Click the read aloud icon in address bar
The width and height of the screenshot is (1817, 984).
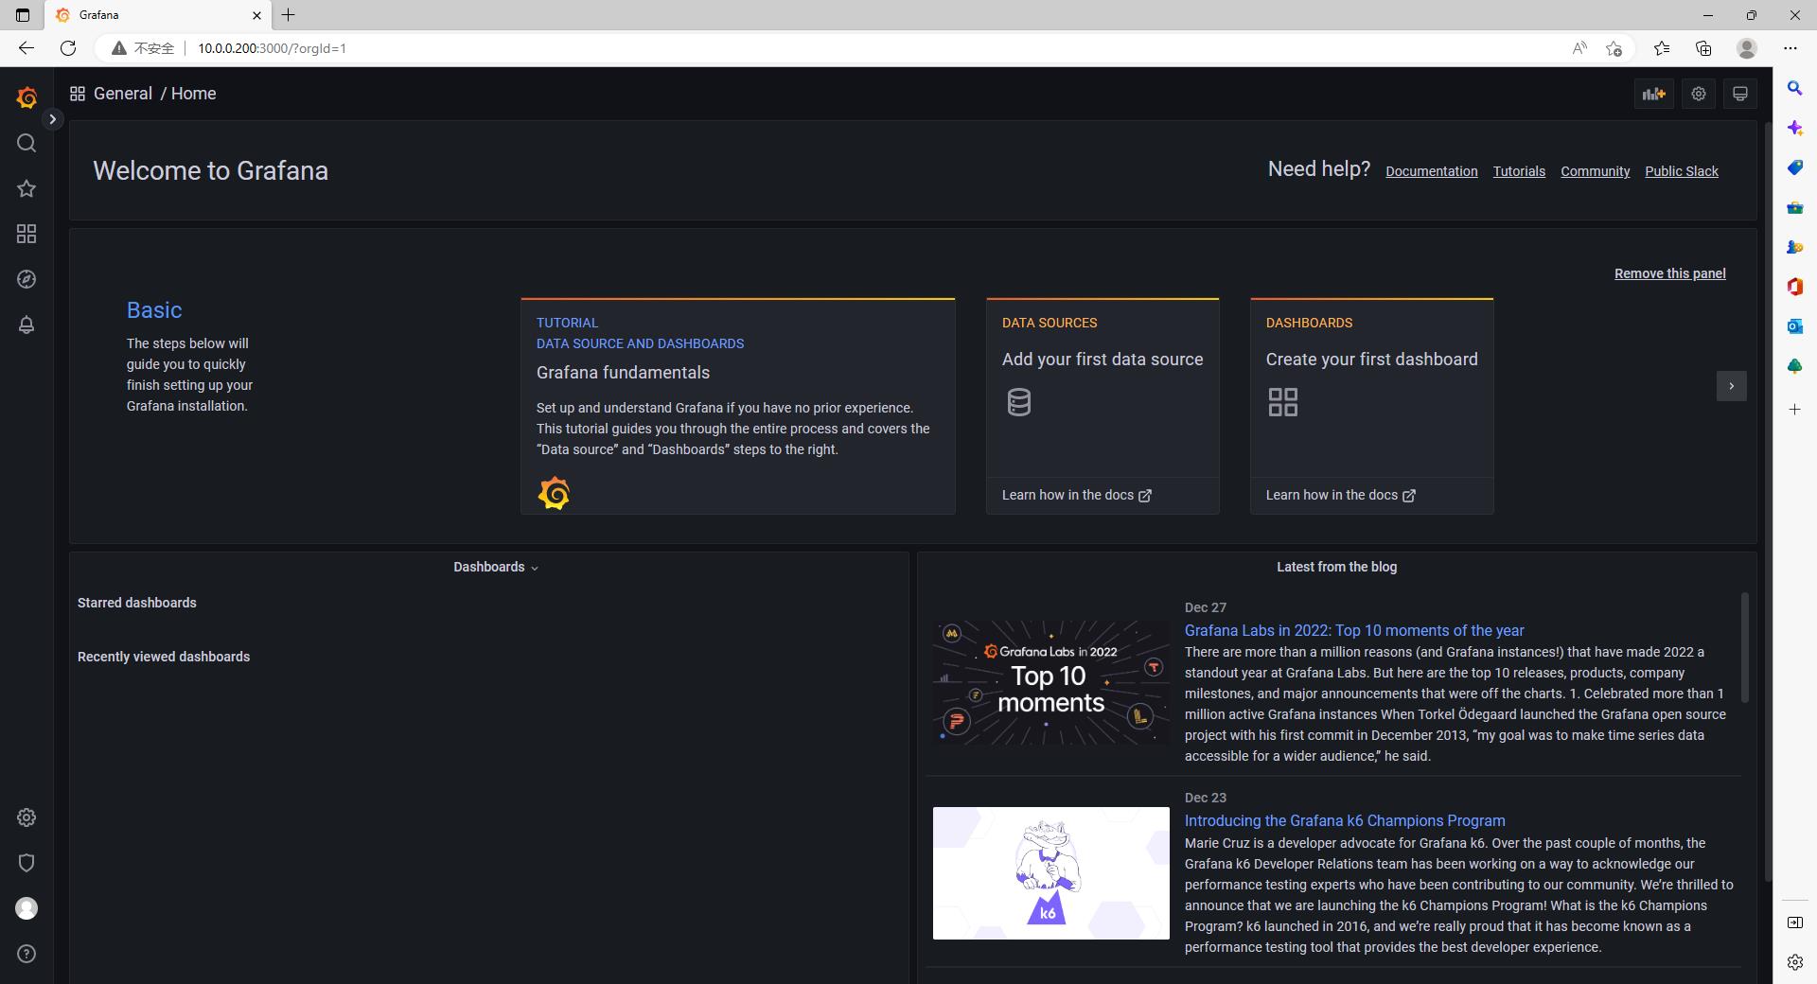click(1579, 48)
